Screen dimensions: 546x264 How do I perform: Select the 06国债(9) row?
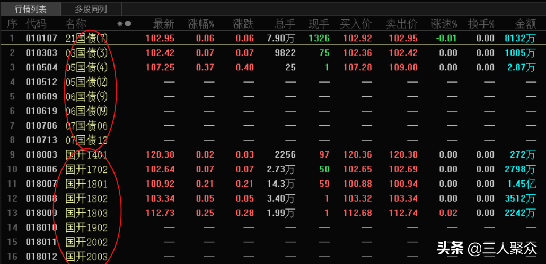pyautogui.click(x=86, y=97)
